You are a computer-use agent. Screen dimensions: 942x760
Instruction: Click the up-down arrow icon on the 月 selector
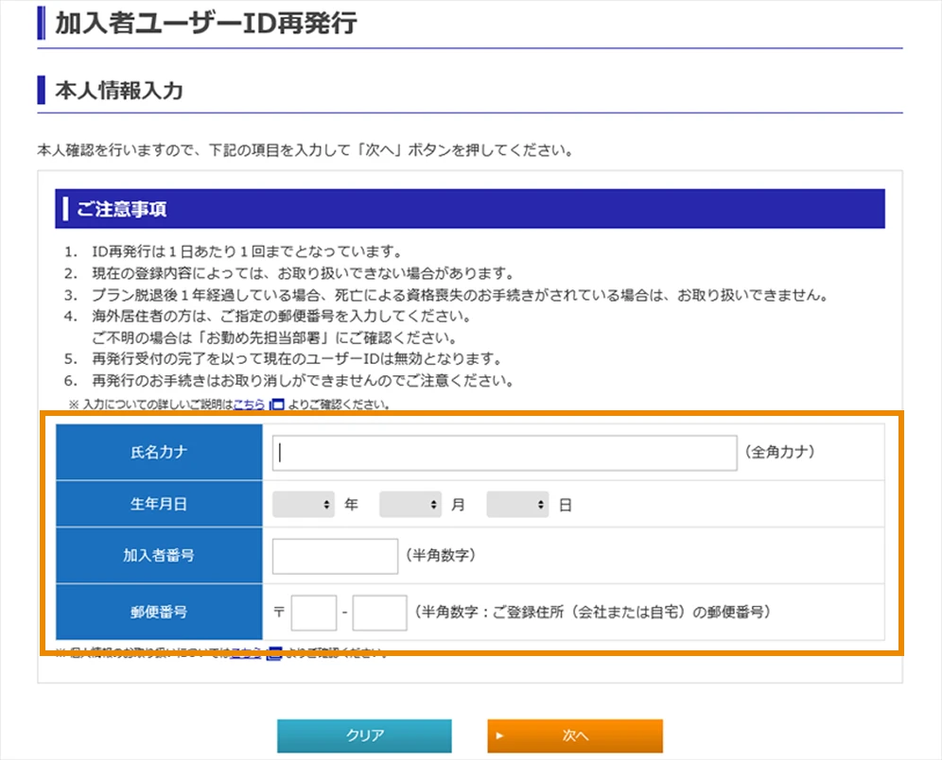point(433,504)
